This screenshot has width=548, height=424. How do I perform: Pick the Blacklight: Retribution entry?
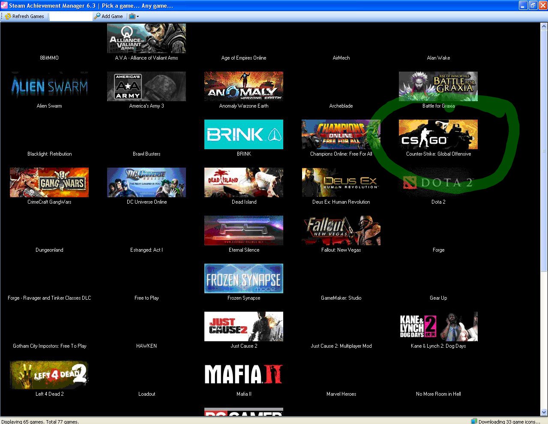pos(49,154)
